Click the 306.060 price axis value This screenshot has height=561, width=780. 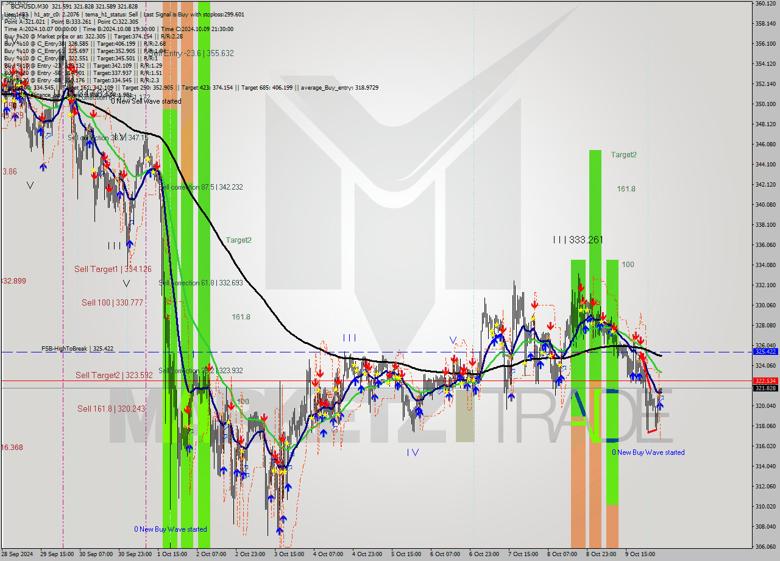coord(765,546)
